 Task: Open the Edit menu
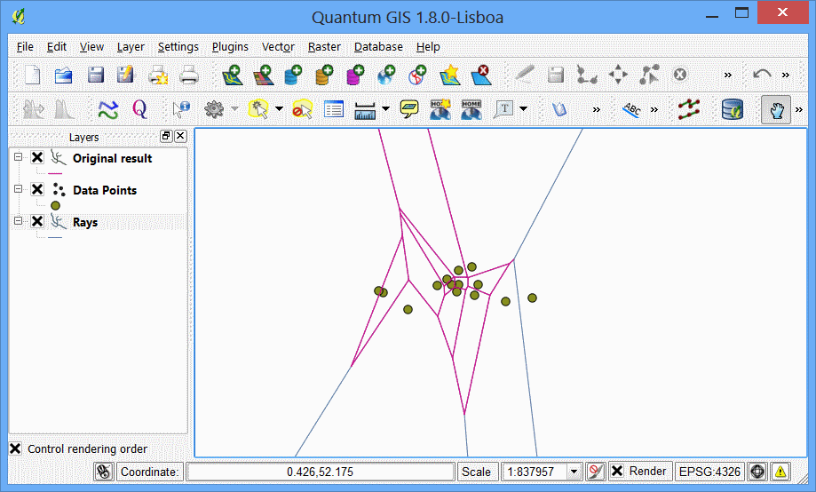(x=56, y=47)
